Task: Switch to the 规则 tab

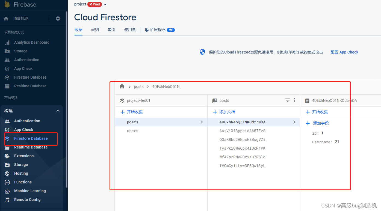Action: 95,30
